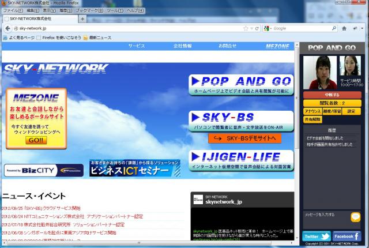Open the よく見るページ bookmark

pyautogui.click(x=19, y=37)
